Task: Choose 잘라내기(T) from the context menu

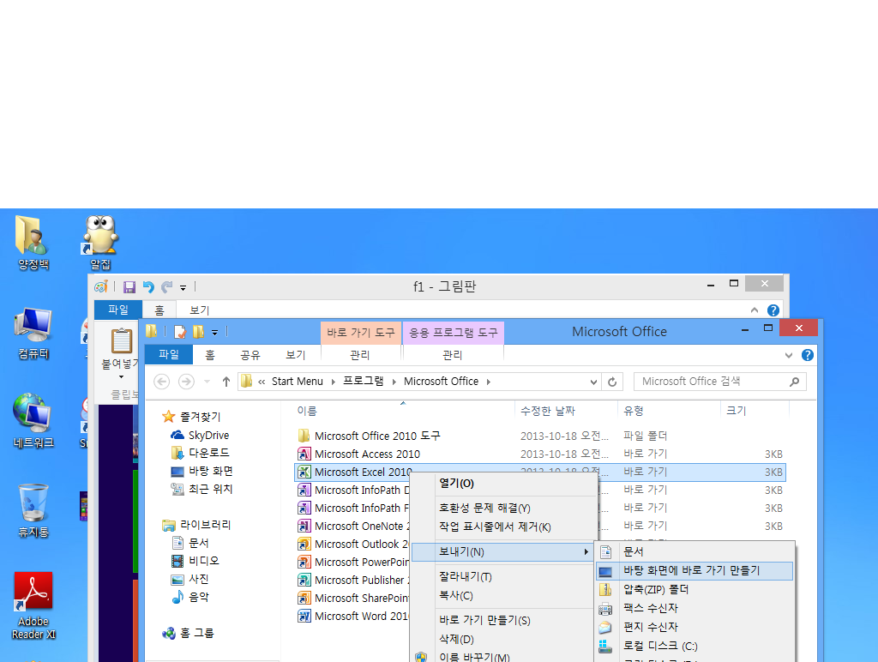Action: pyautogui.click(x=466, y=576)
